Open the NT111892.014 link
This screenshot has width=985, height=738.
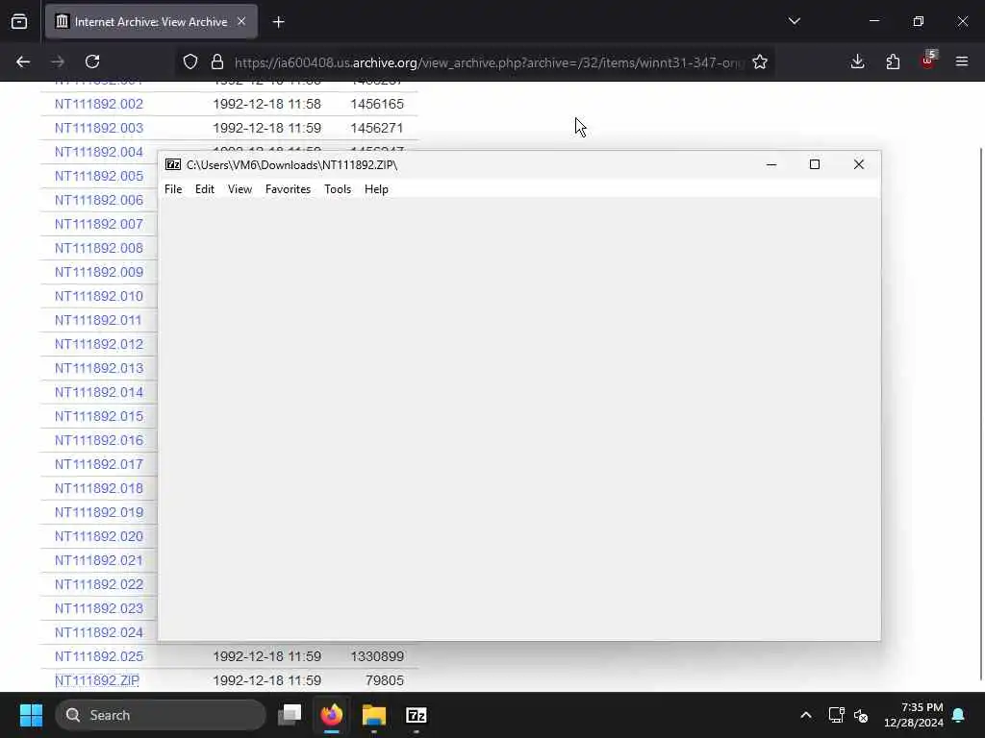(99, 392)
